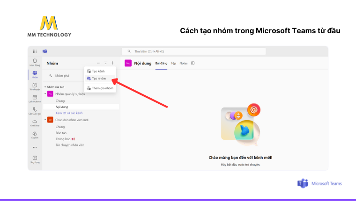Click the magenta Nội dung channel avatar
Viewport: 356px width, 201px height.
tap(128, 63)
